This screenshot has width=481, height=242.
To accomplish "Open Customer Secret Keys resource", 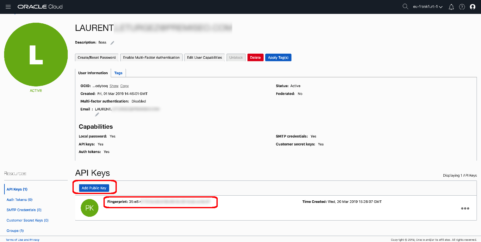I will pos(28,220).
